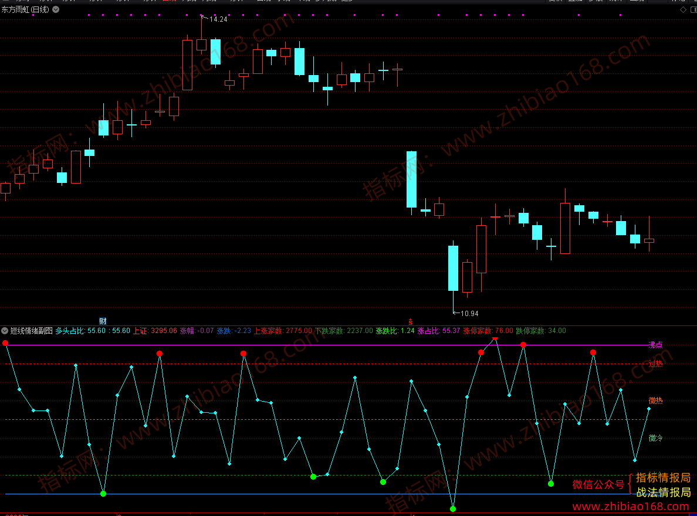Viewport: 697px width, 516px height.
Task: Click the 上证: 3295.06 value
Action: coord(155,331)
